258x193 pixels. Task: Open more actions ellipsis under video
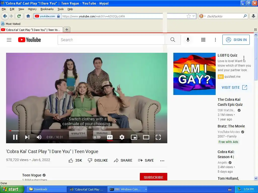[x=162, y=161]
